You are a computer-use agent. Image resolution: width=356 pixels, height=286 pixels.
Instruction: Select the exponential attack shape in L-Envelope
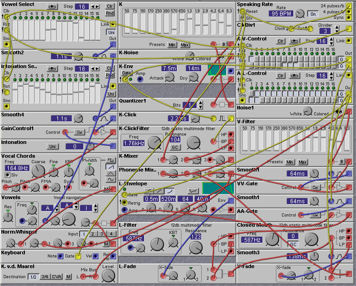pos(169,190)
